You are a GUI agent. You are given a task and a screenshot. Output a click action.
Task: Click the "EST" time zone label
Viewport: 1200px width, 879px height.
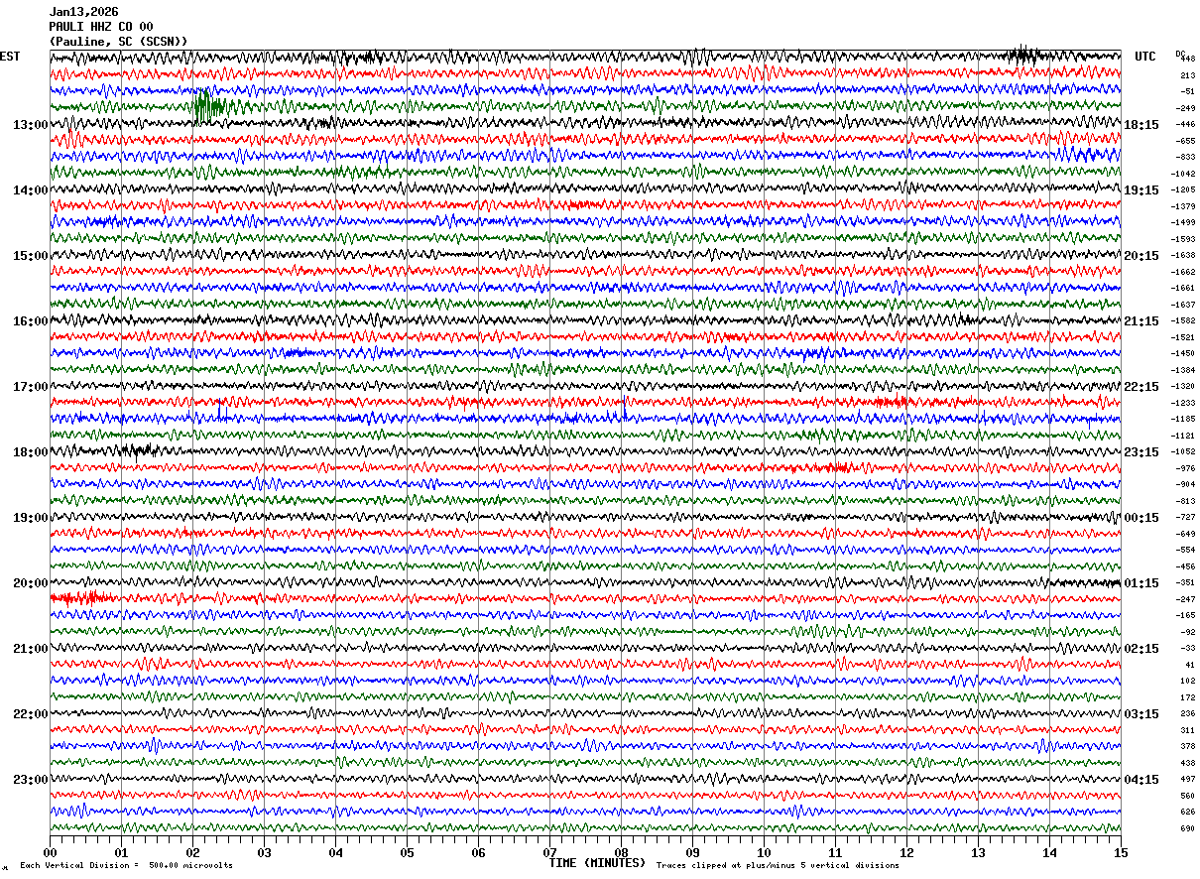coord(10,57)
